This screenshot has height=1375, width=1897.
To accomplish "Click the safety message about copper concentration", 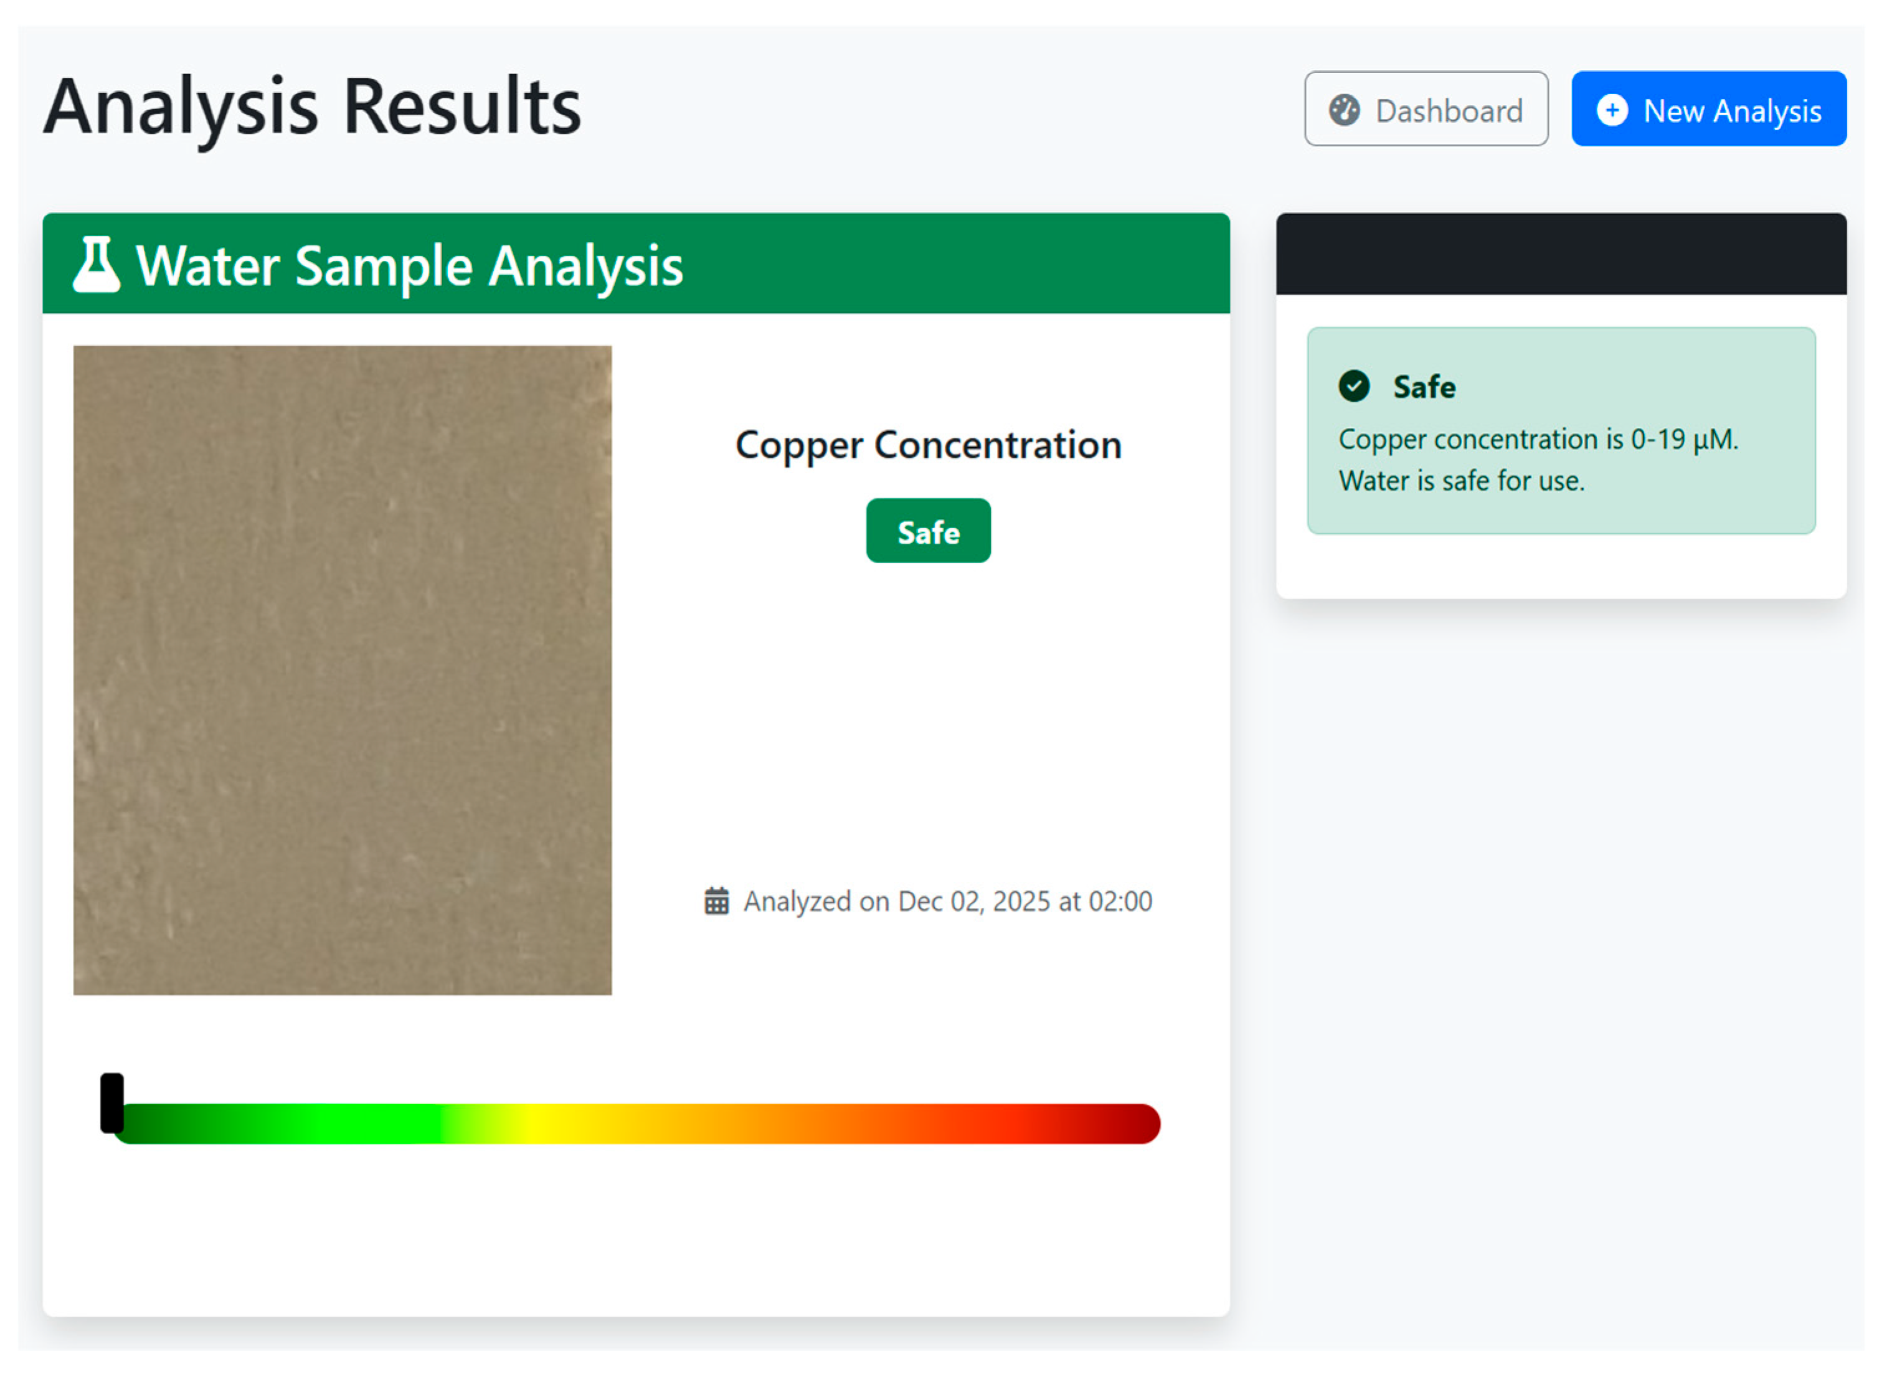I will (x=1539, y=460).
